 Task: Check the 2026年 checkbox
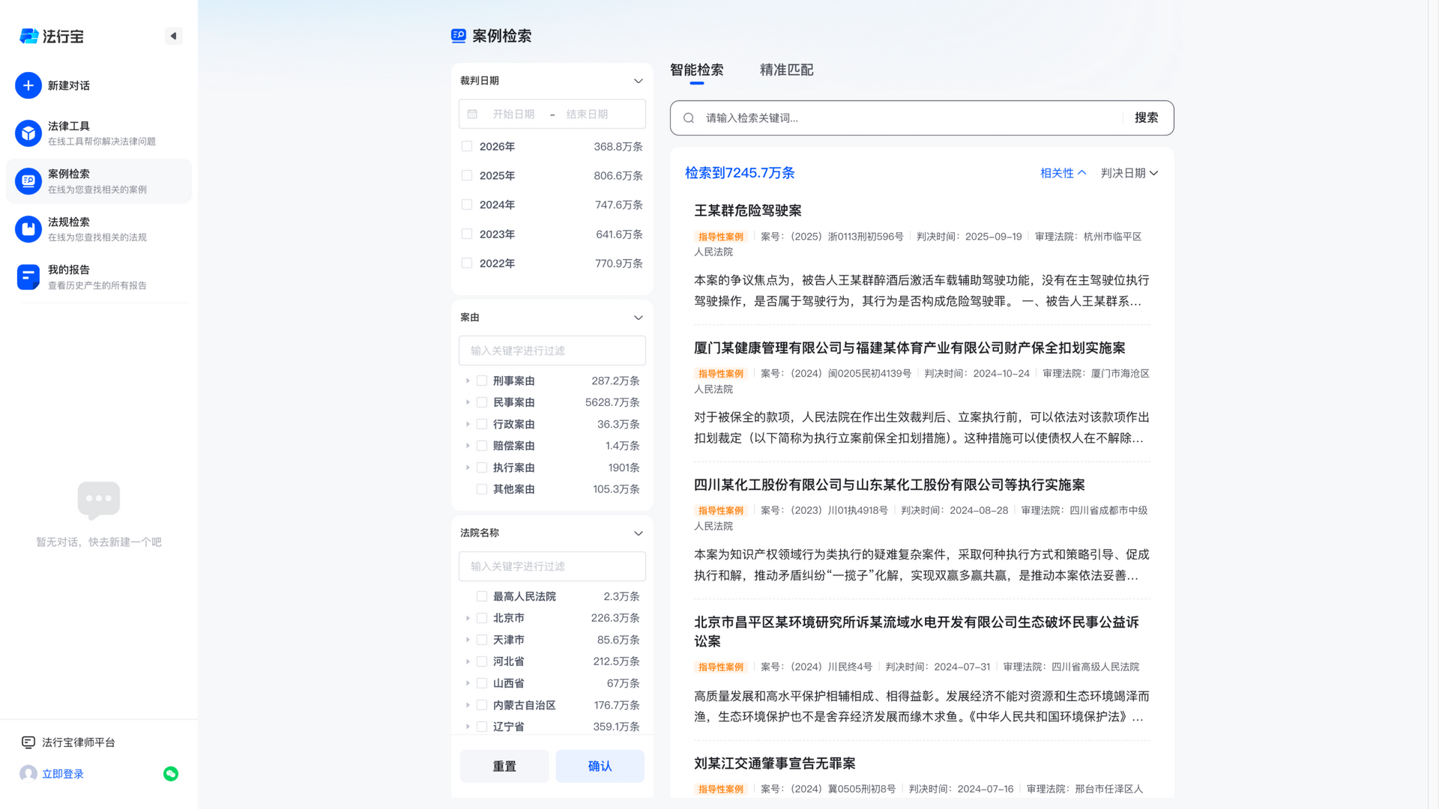(x=467, y=146)
